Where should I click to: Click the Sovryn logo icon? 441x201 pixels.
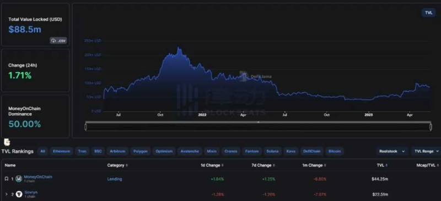[x=19, y=194]
